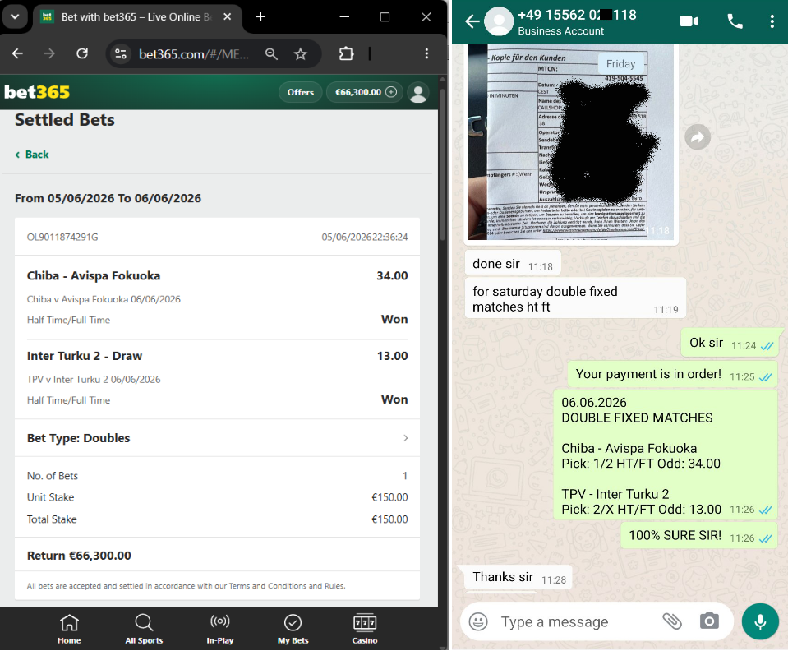Go Back from Settled Bets
This screenshot has width=788, height=651.
tap(32, 155)
